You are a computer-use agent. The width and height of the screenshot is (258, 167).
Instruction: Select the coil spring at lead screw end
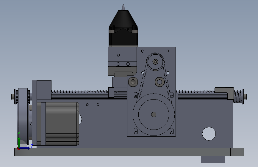[239, 97]
